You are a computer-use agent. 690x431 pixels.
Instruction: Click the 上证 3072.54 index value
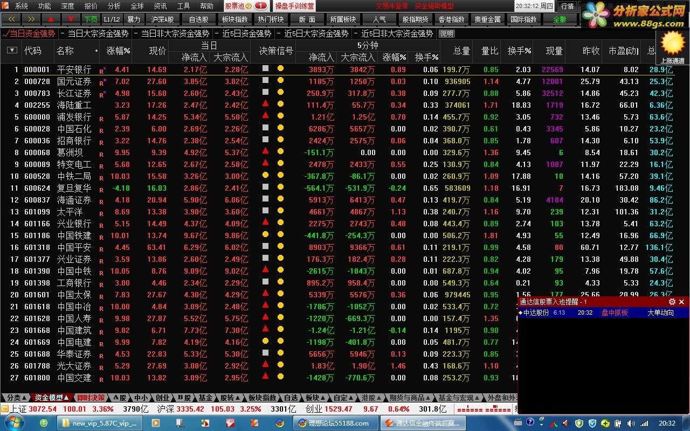[x=43, y=409]
